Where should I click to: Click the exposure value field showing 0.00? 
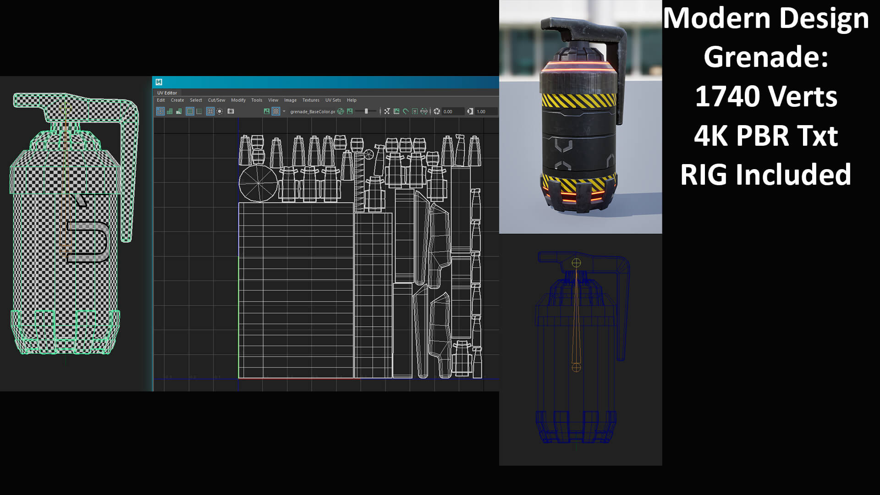[451, 111]
